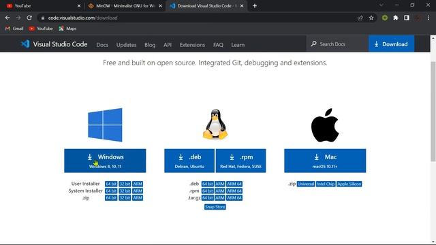
Task: Open the Updates menu item
Action: (x=126, y=45)
